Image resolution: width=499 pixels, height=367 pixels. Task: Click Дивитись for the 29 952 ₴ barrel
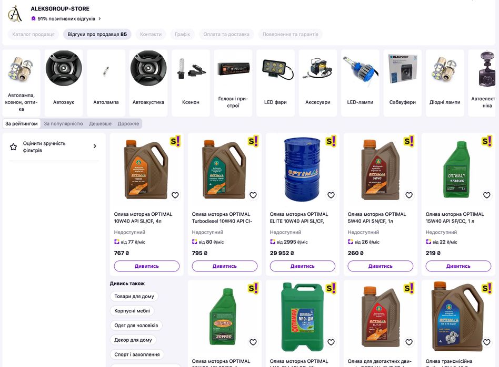[303, 266]
